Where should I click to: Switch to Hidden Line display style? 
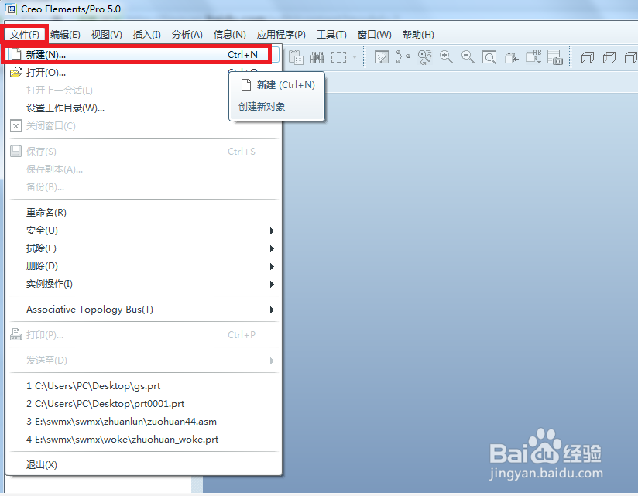click(609, 57)
